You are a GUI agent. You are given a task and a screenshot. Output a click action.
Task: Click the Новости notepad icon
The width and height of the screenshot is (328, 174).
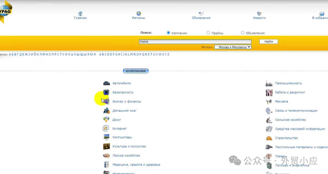point(259,14)
